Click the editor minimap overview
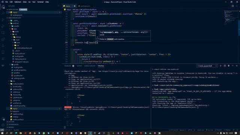This screenshot has height=135, width=240. (x=231, y=18)
